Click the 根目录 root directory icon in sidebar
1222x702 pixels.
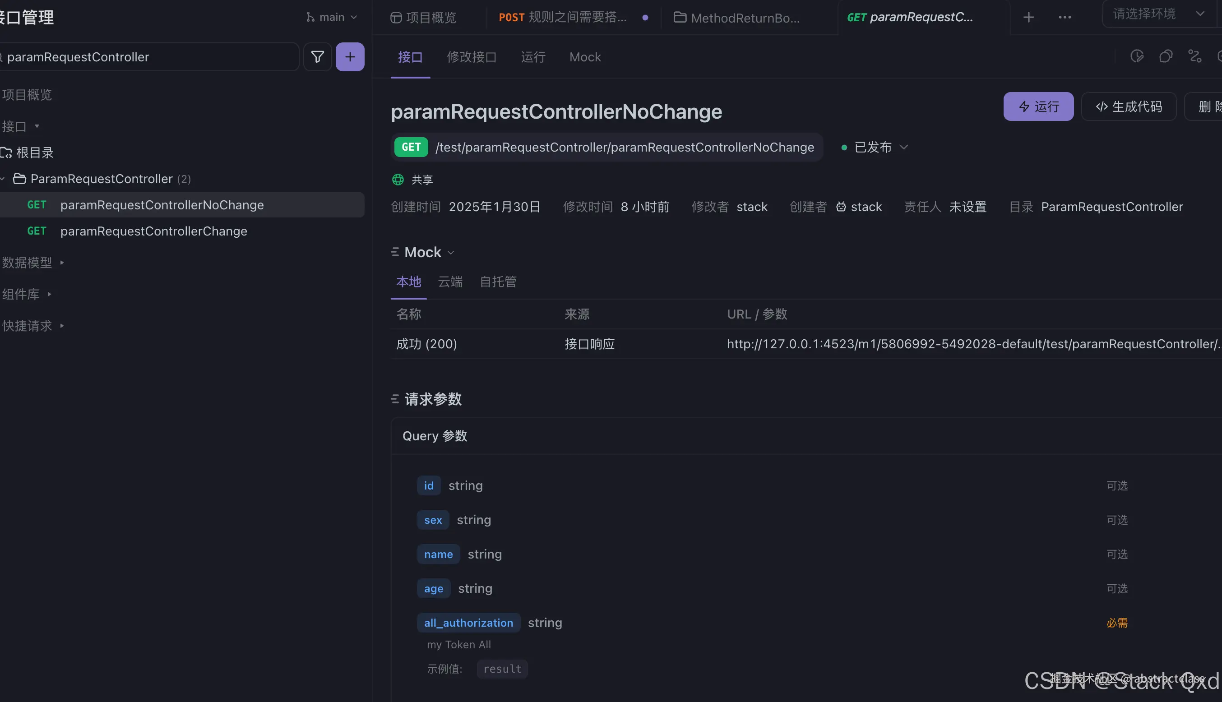pyautogui.click(x=6, y=152)
